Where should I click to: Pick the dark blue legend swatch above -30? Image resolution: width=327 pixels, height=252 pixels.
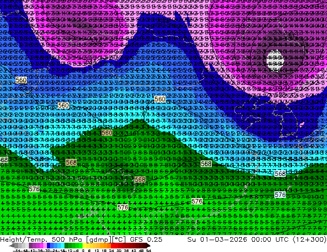pyautogui.click(x=48, y=246)
